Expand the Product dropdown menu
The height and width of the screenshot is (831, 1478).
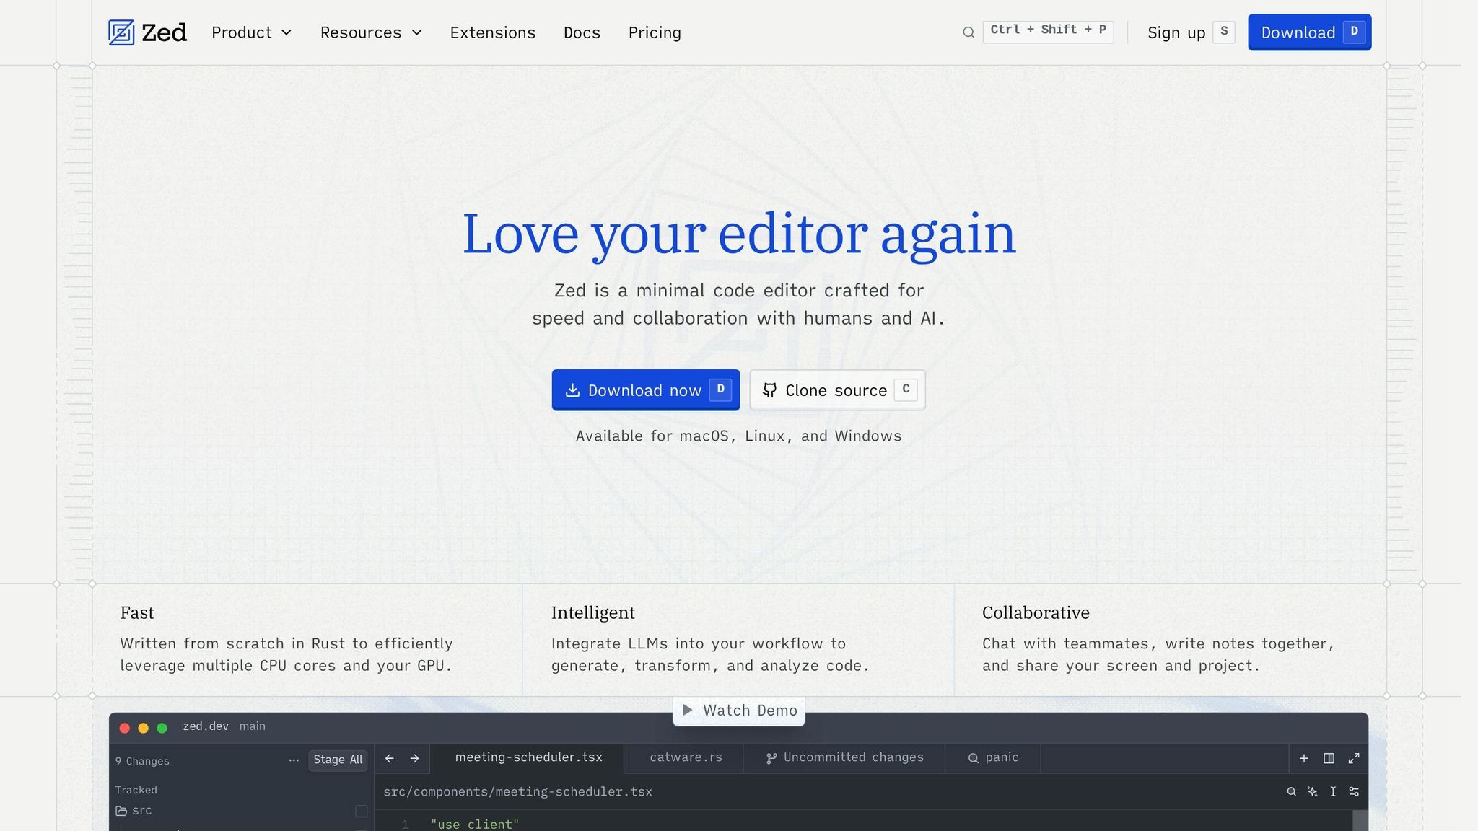[251, 32]
